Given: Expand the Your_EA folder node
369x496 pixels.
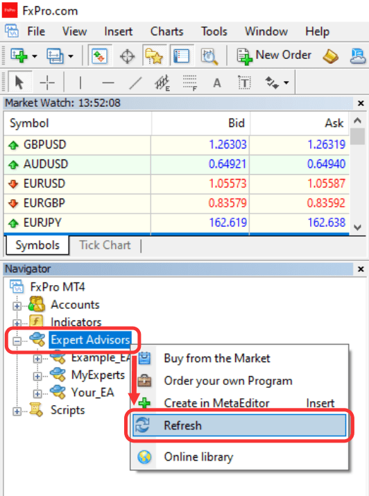Looking at the screenshot, I should pyautogui.click(x=37, y=393).
